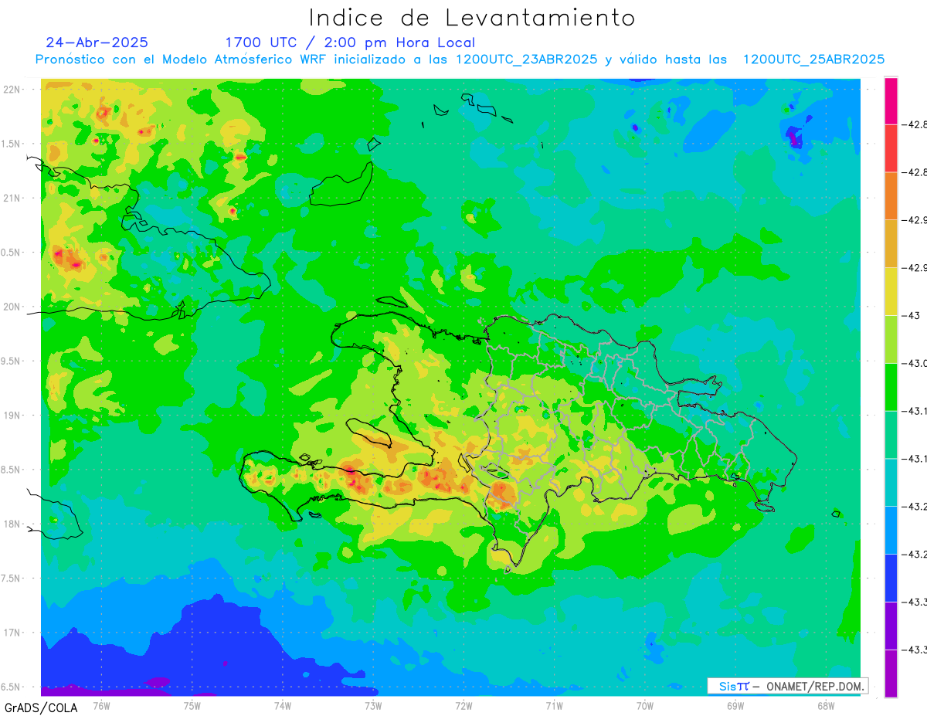Click the "1200UTC_23ABR2025" initialization time
This screenshot has height=716, width=927.
[x=526, y=59]
